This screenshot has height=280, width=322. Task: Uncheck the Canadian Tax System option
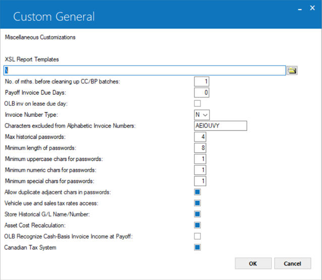pos(197,247)
